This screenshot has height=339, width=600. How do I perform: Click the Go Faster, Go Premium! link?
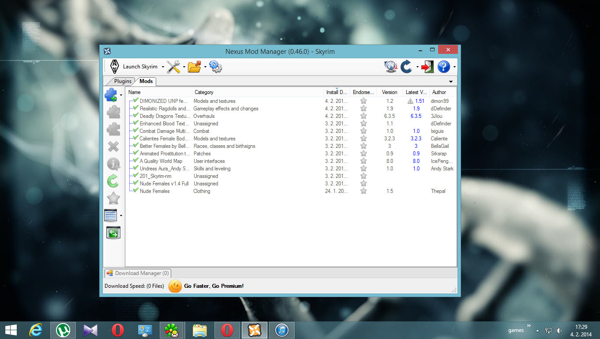(214, 286)
